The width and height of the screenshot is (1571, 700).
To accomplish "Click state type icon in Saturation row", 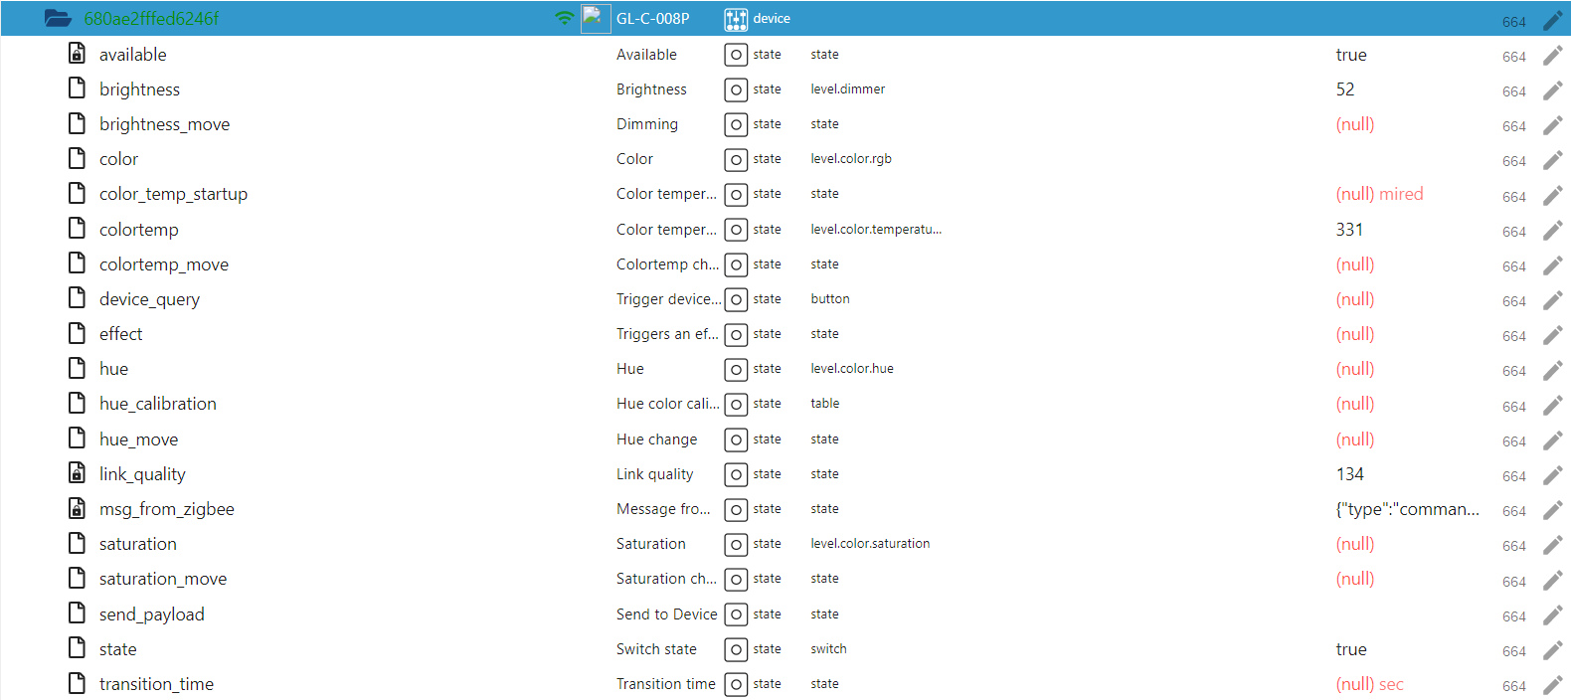I will pyautogui.click(x=736, y=545).
